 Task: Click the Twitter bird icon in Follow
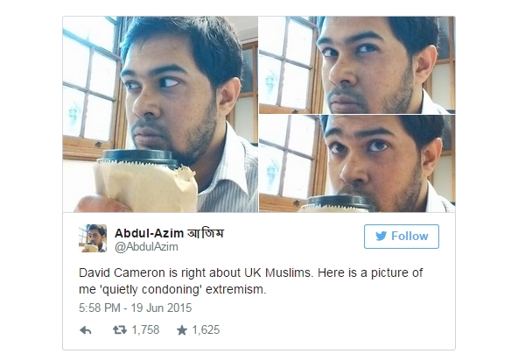[381, 236]
